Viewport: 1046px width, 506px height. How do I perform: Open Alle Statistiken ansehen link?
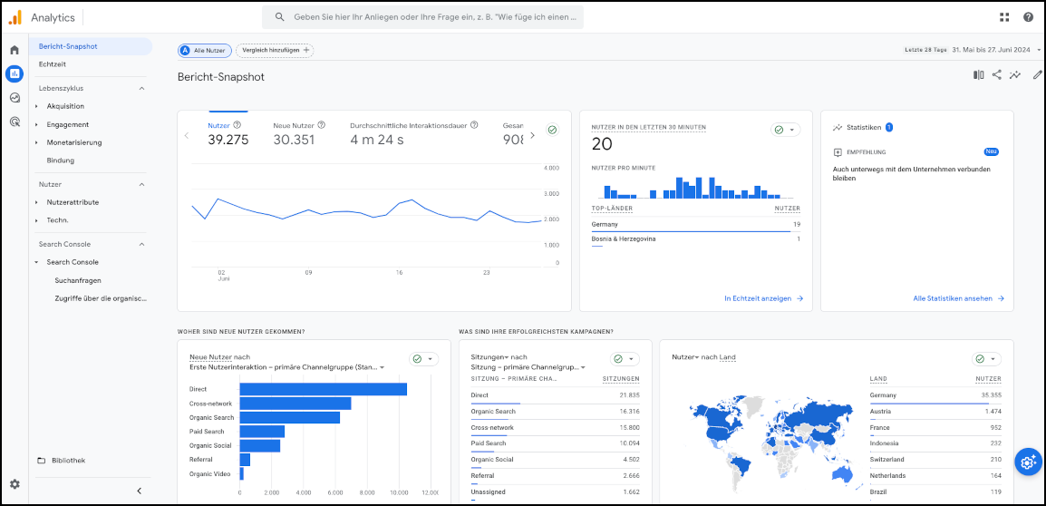959,298
